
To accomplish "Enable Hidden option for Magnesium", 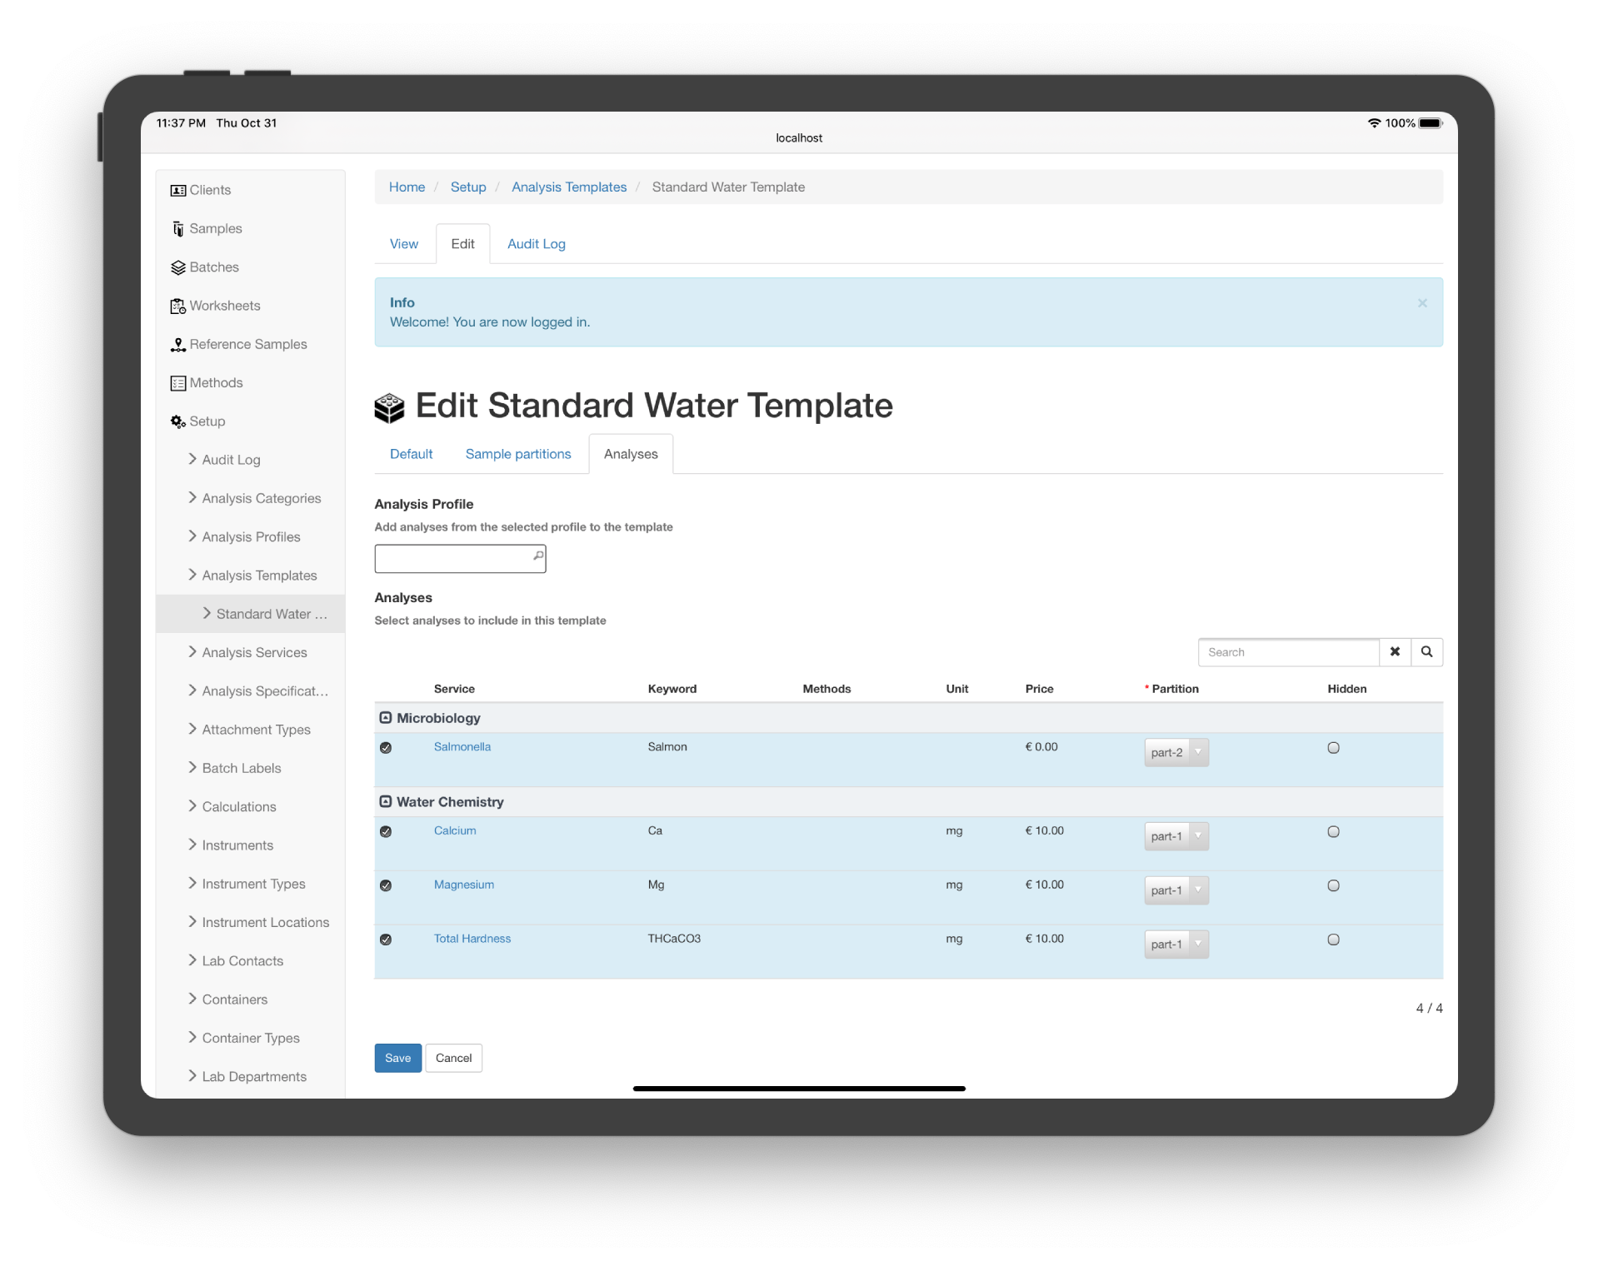I will click(1333, 885).
